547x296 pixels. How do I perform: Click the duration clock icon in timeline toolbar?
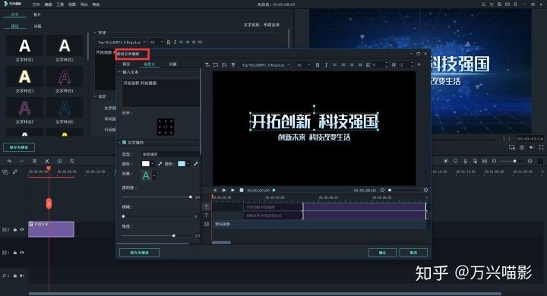coord(59,161)
